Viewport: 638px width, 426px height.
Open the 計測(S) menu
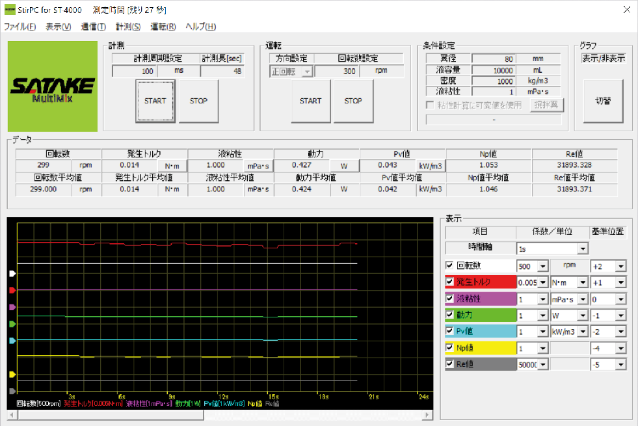pyautogui.click(x=128, y=27)
